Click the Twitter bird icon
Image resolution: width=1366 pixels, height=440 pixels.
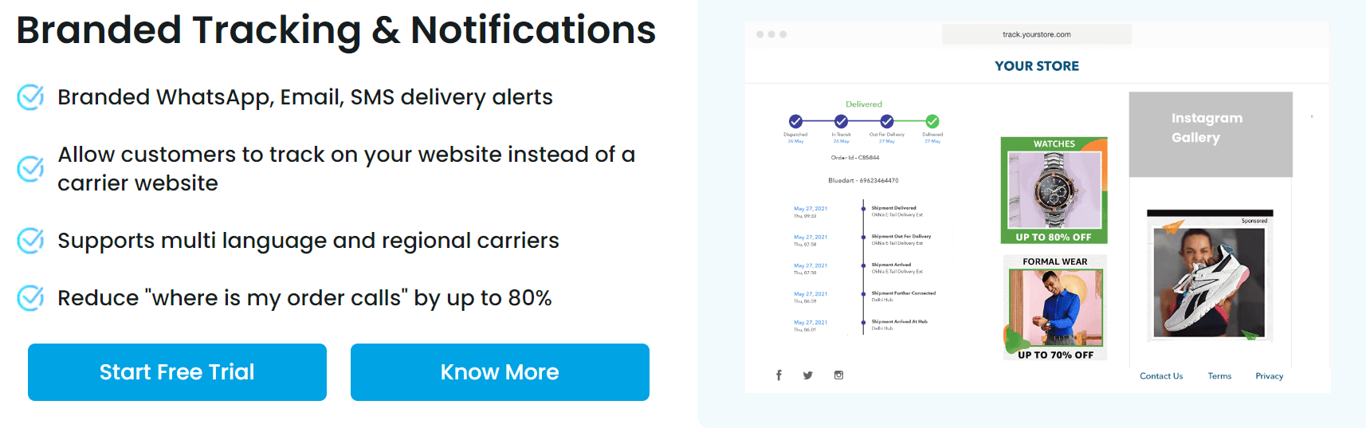pos(808,375)
